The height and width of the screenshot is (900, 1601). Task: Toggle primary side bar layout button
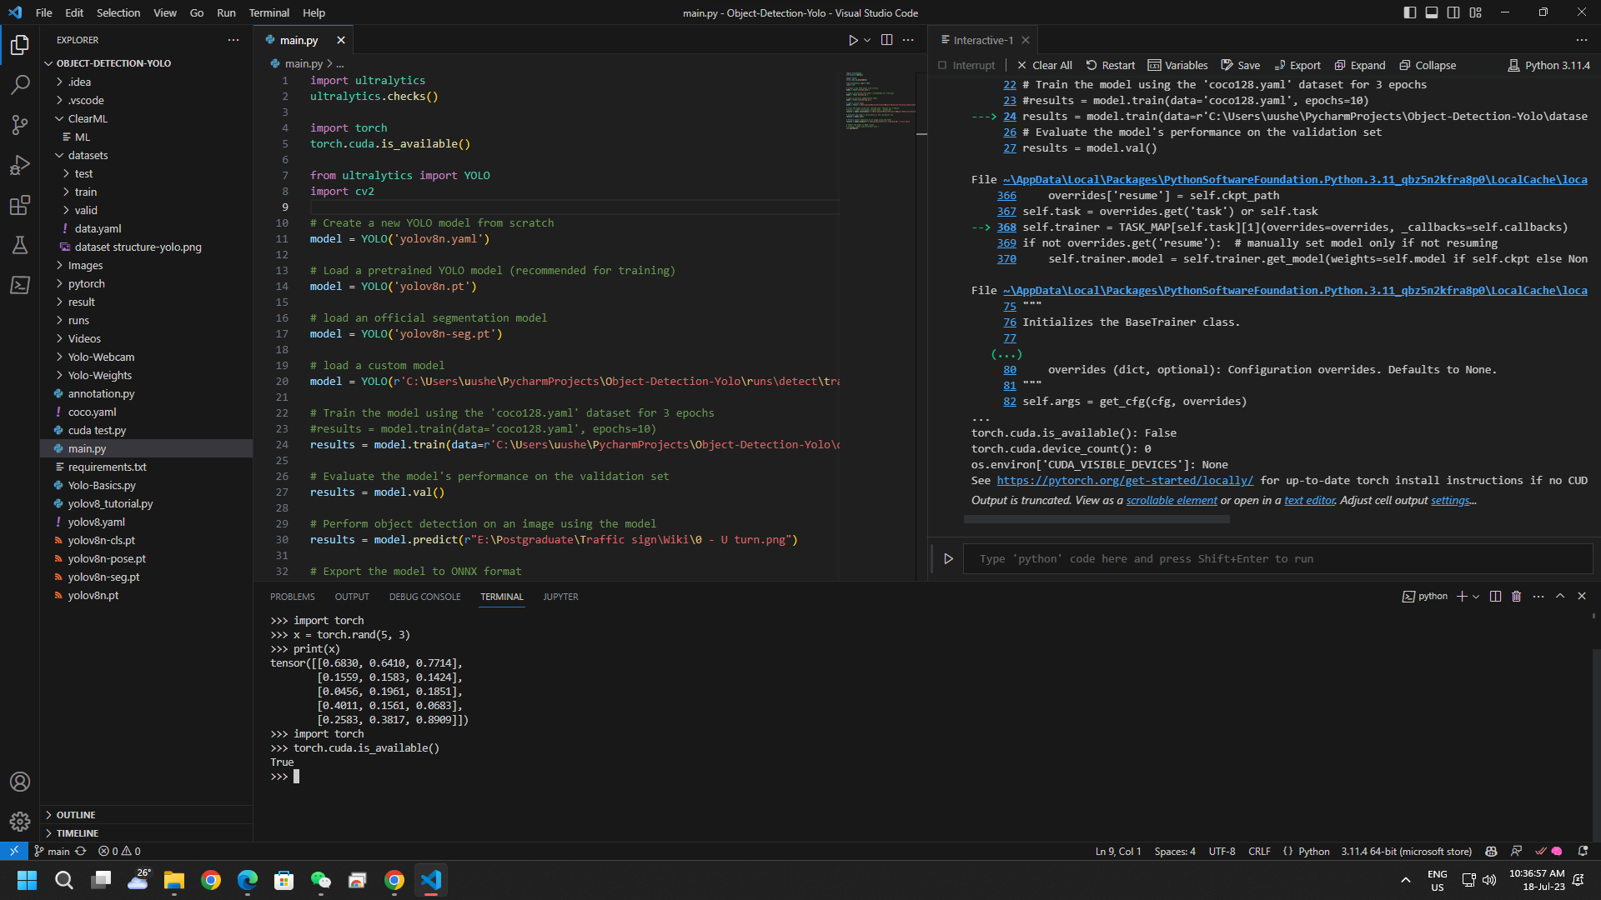1410,12
